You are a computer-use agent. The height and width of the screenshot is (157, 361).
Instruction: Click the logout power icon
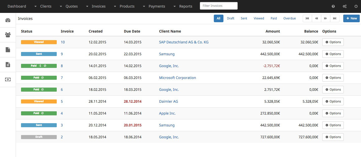pyautogui.click(x=356, y=6)
